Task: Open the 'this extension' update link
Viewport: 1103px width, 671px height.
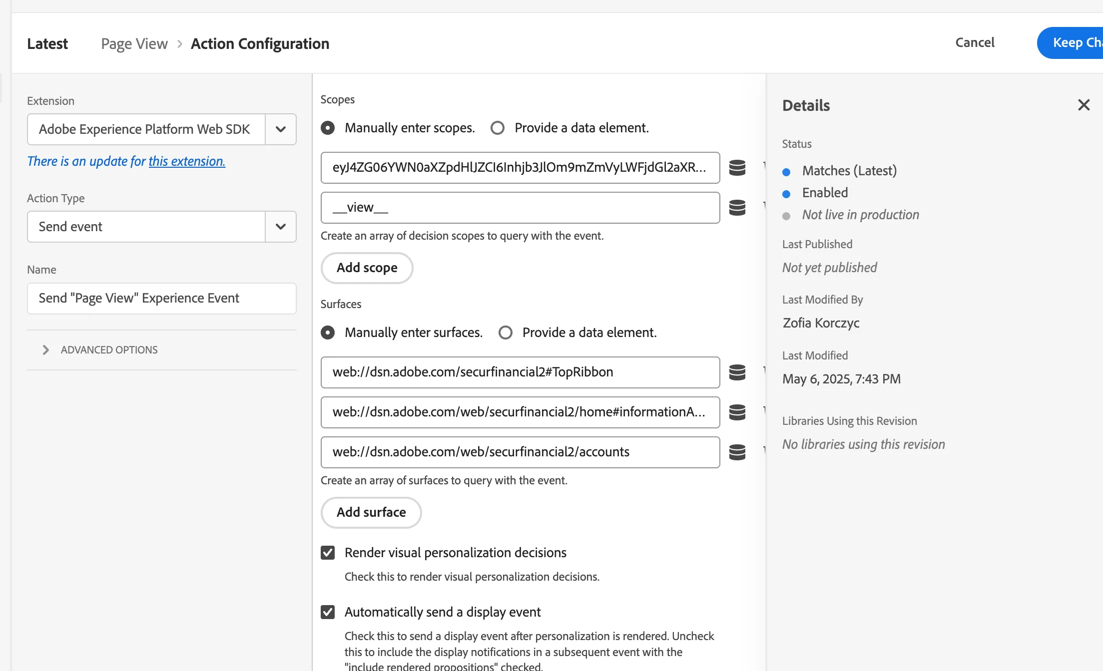Action: click(x=187, y=161)
